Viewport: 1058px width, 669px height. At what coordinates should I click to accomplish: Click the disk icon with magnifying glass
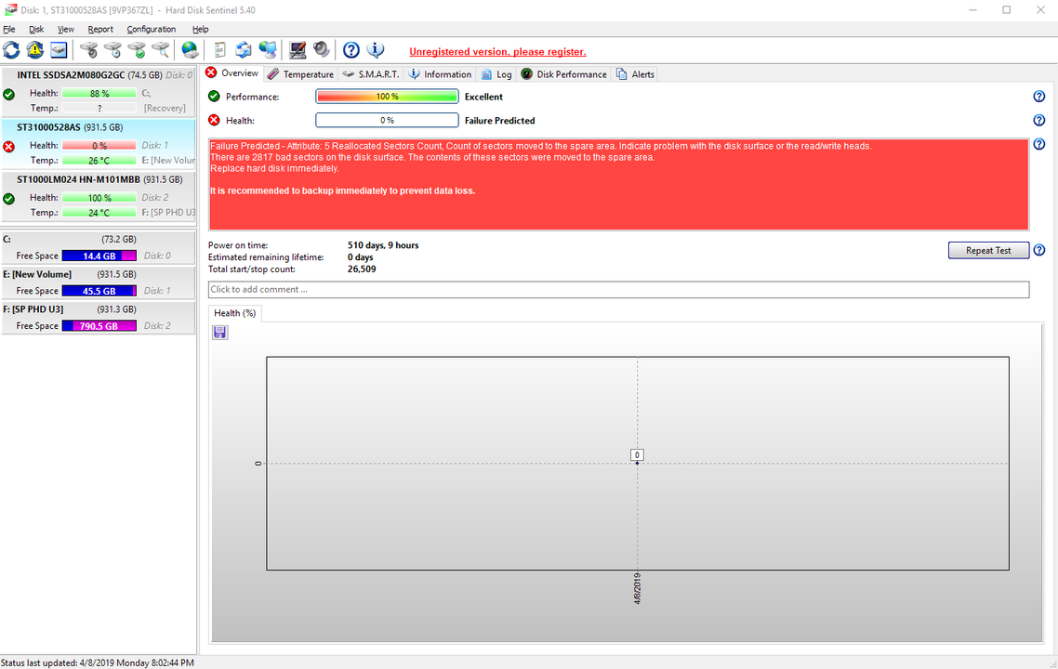point(161,50)
